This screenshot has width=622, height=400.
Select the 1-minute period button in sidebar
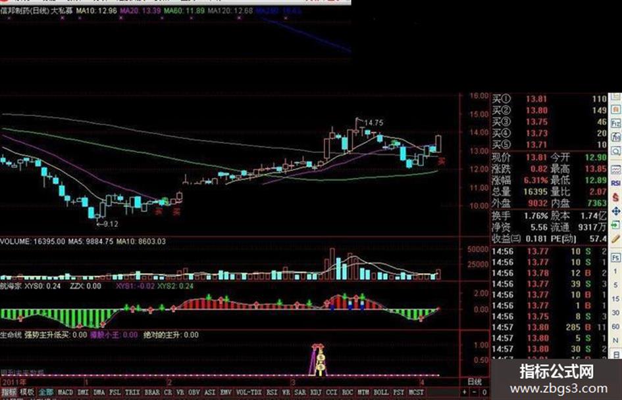coord(615,271)
